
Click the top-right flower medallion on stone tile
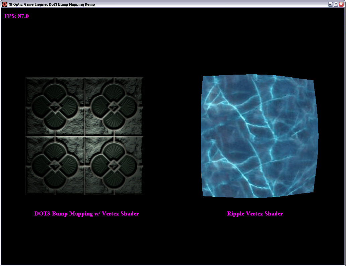tap(114, 107)
